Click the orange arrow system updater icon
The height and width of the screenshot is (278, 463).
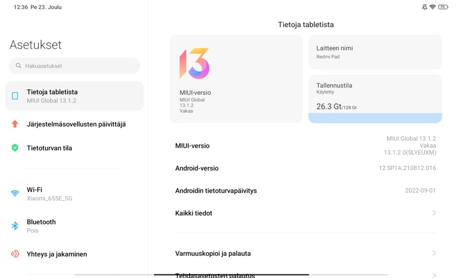[15, 124]
